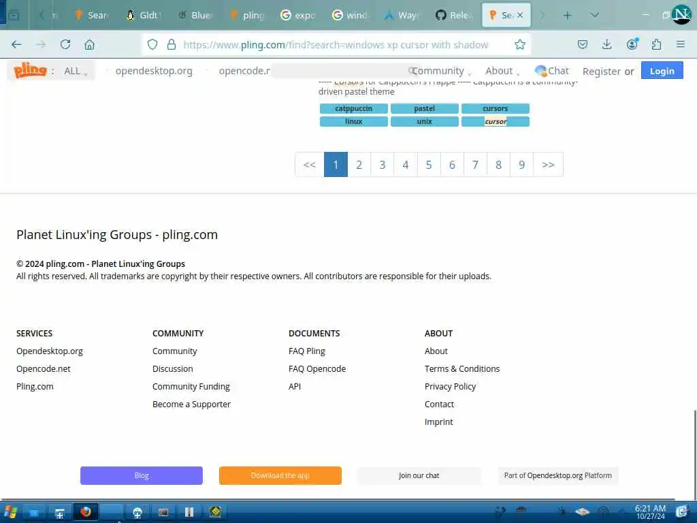Image resolution: width=697 pixels, height=523 pixels.
Task: Open the opendesktop.org header link
Action: [x=154, y=71]
